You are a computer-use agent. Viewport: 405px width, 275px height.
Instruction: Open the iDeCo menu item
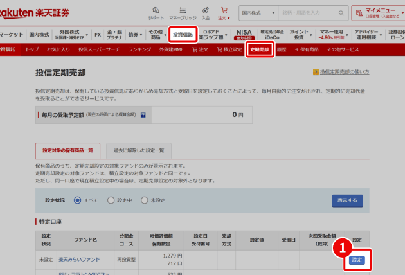[272, 35]
